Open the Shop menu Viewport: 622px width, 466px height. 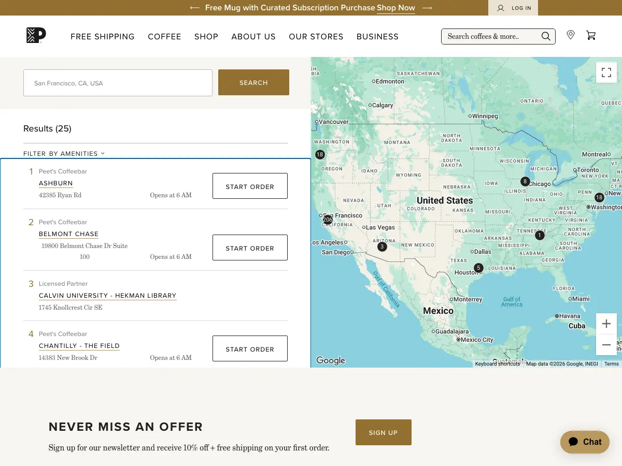pos(206,37)
